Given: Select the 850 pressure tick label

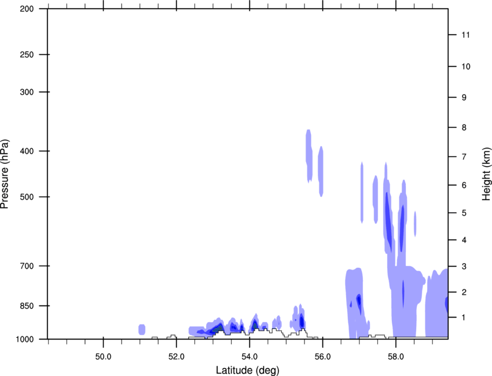Looking at the screenshot, I should [x=27, y=305].
